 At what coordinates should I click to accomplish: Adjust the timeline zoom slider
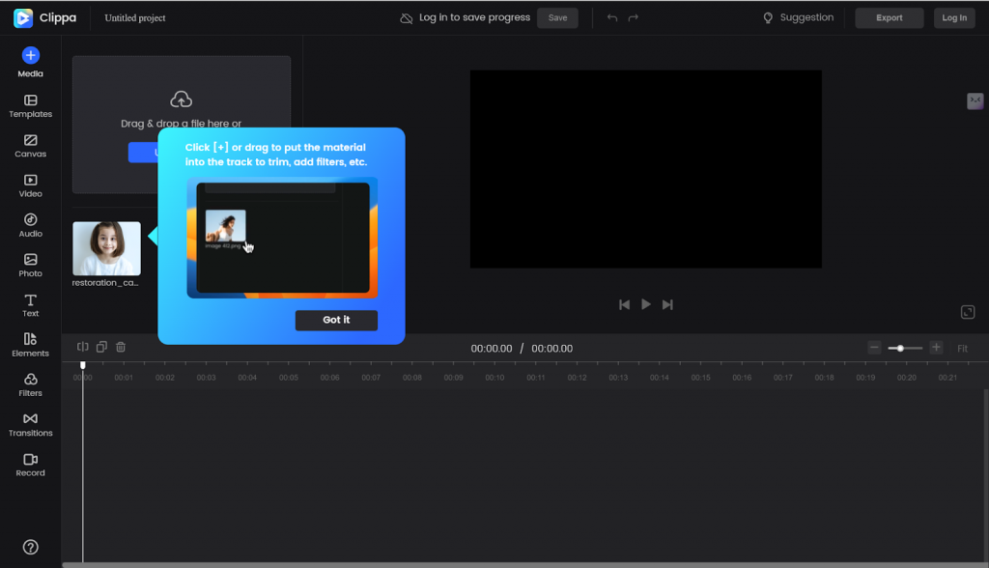[x=904, y=349]
